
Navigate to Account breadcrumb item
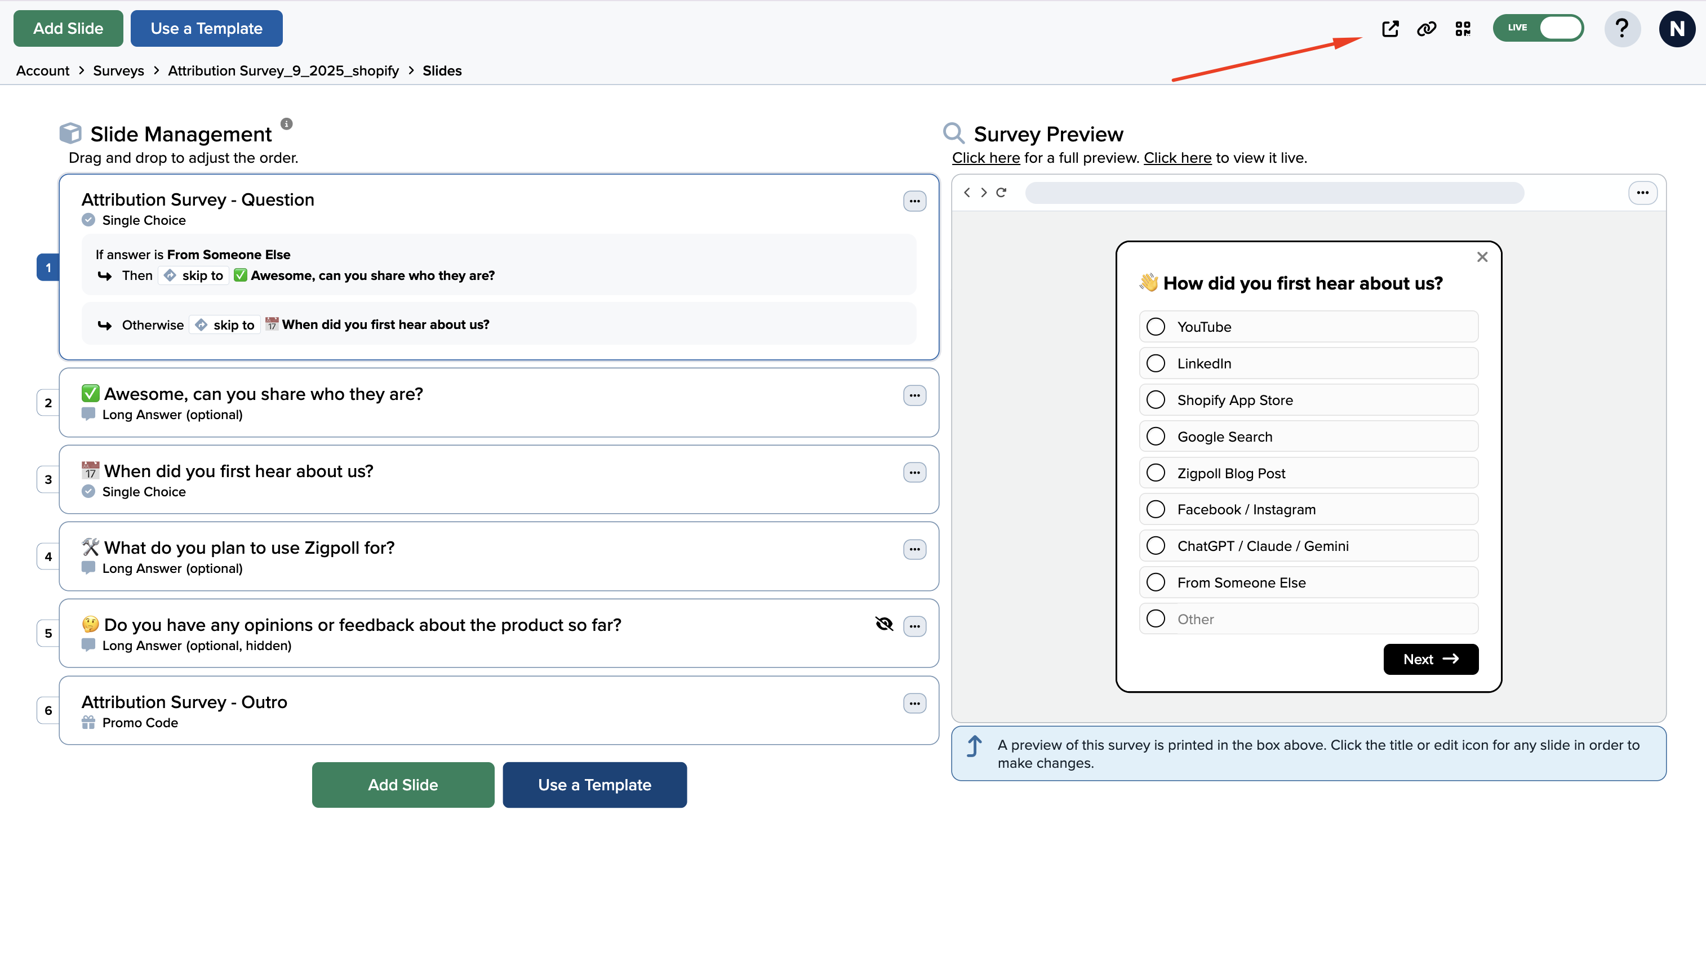coord(42,71)
